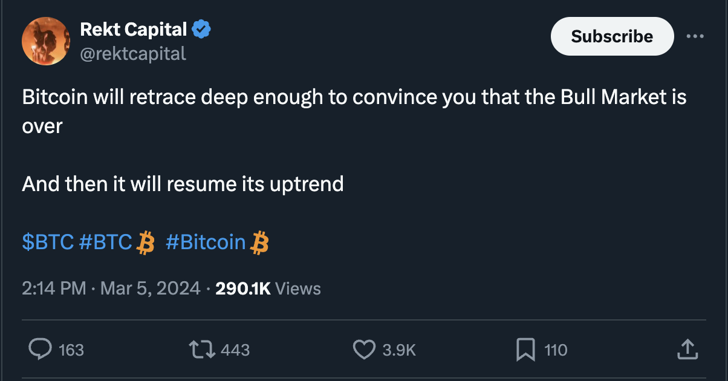Click the orange Bitcoin emoji after #Bitcoin
The height and width of the screenshot is (381, 728).
click(x=259, y=243)
